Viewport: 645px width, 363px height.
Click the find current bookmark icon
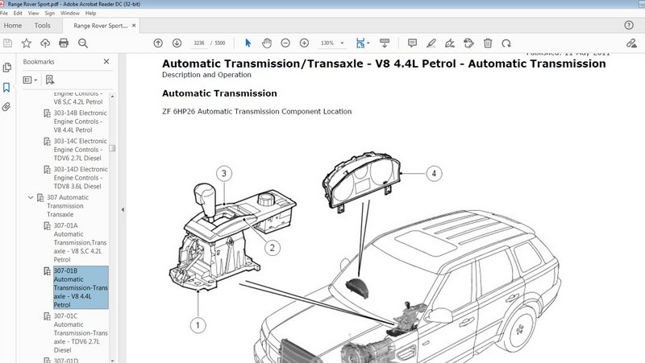(50, 80)
